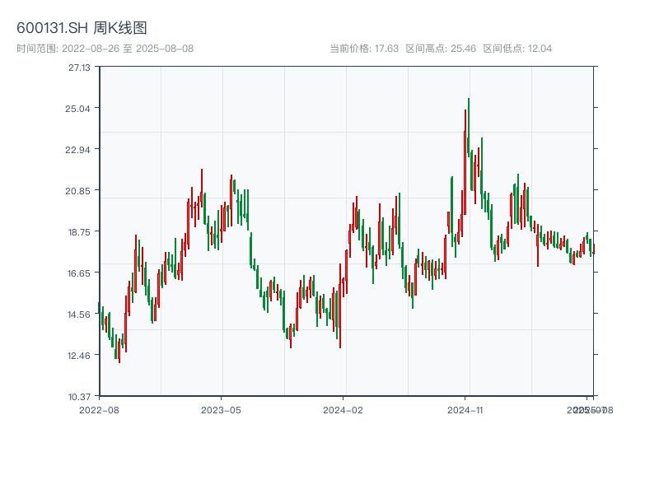
Task: Click the 20.85 y-axis tick label
Action: [79, 191]
